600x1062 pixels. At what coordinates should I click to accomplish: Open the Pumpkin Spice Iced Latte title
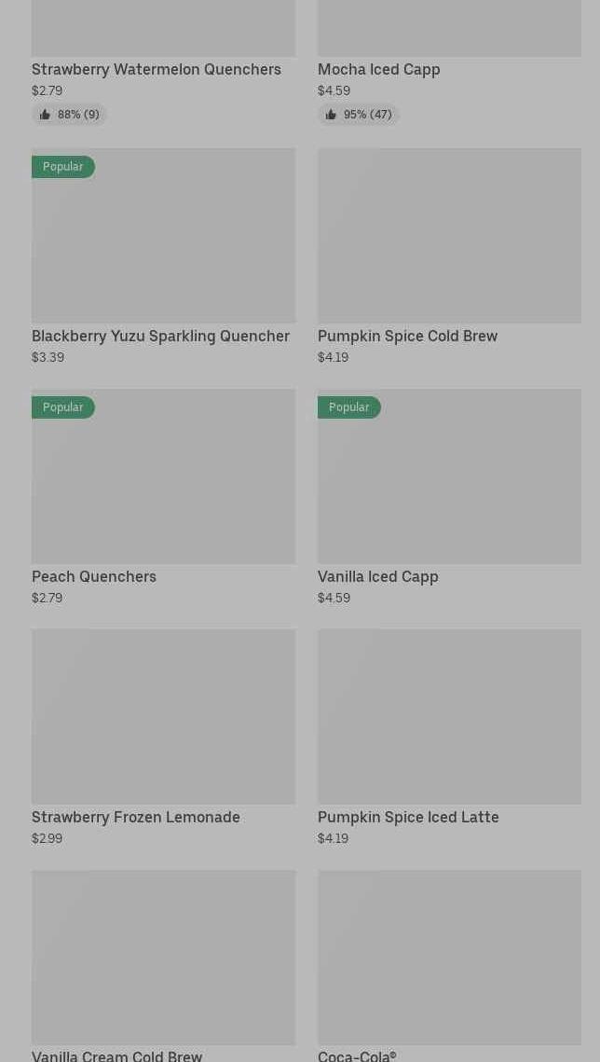pyautogui.click(x=408, y=817)
